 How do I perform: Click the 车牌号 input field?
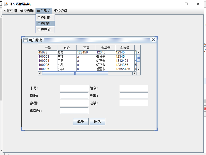click(x=74, y=111)
